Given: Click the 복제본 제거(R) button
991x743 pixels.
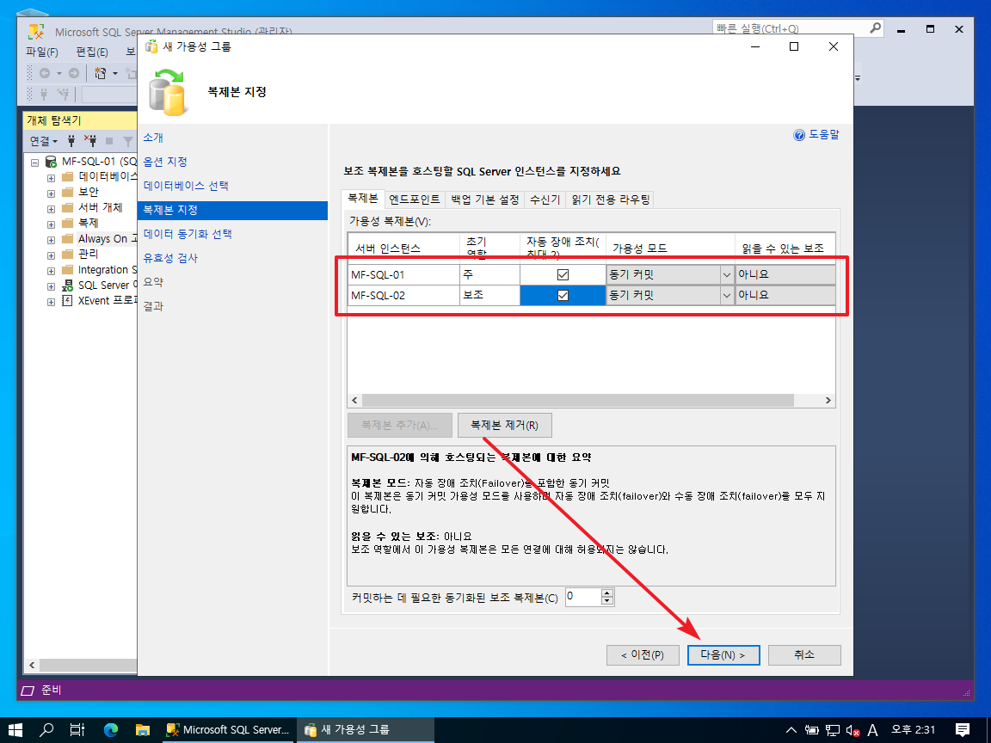Looking at the screenshot, I should [504, 425].
